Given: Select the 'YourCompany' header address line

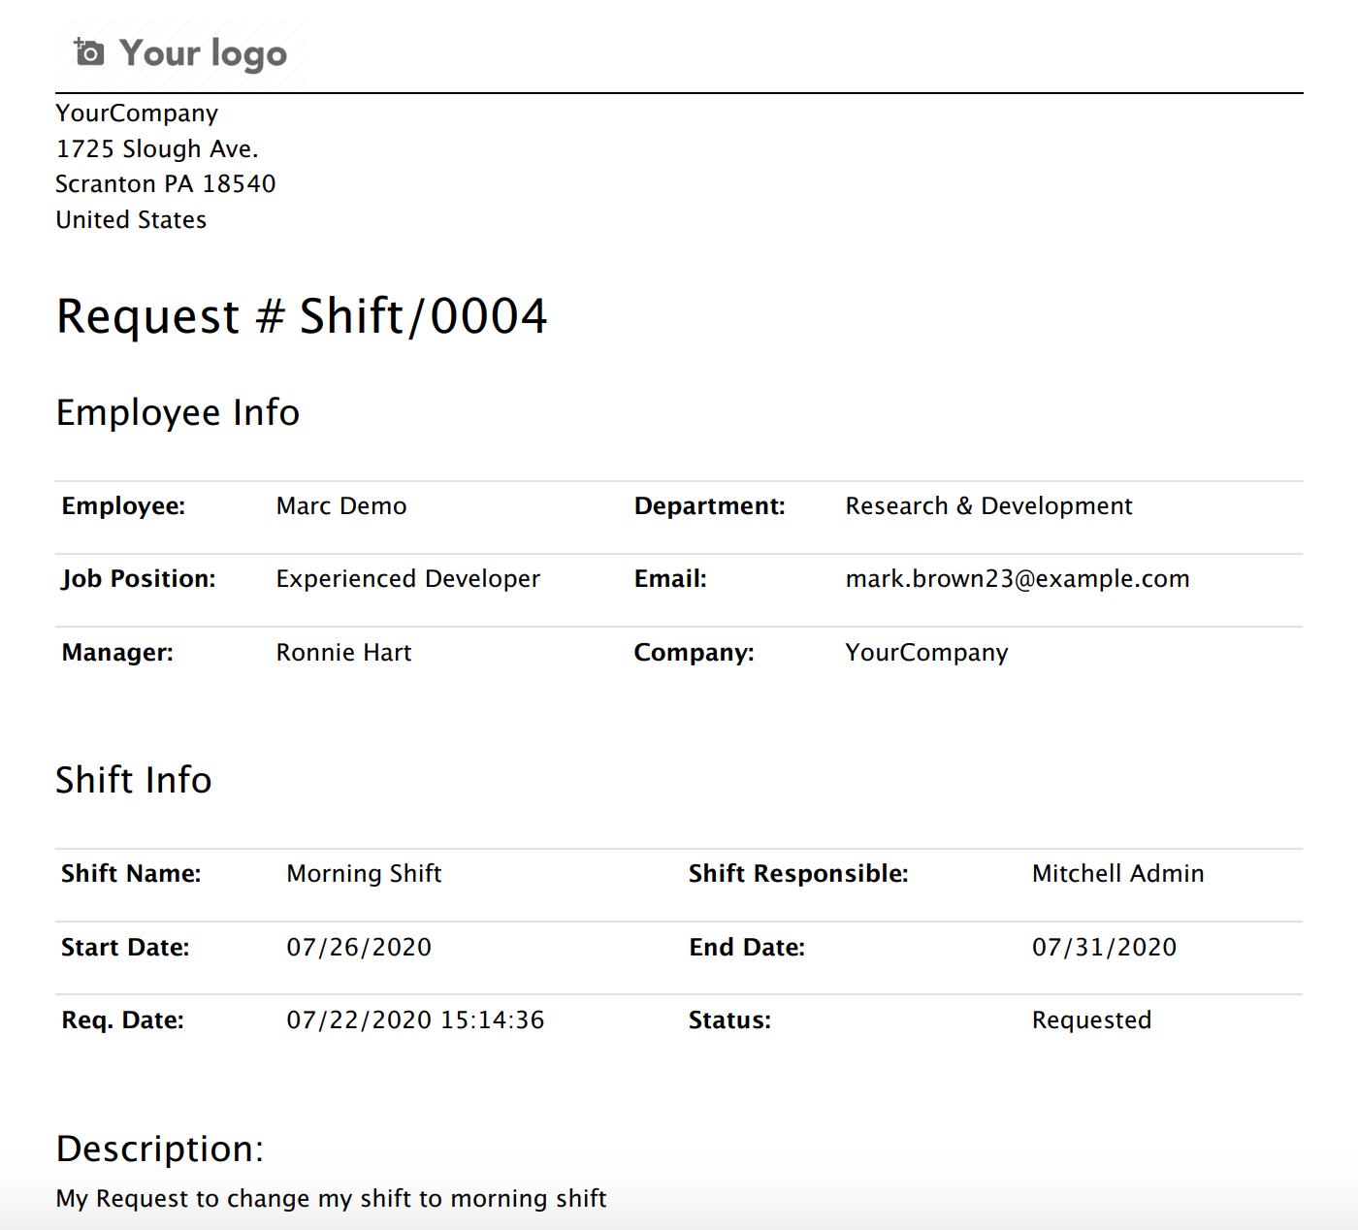Looking at the screenshot, I should [137, 113].
